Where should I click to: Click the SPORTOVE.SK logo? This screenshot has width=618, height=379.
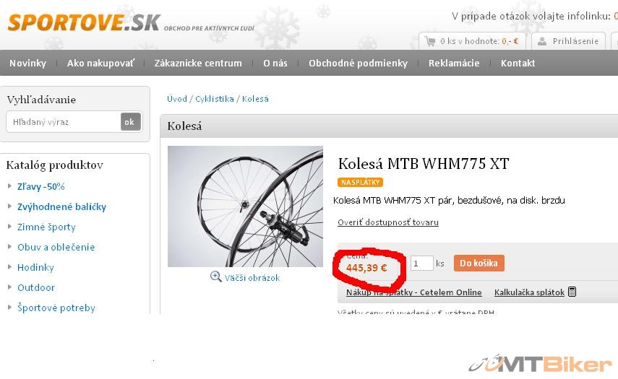(84, 22)
